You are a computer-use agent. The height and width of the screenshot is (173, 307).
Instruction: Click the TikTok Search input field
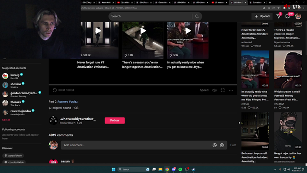click(x=151, y=16)
